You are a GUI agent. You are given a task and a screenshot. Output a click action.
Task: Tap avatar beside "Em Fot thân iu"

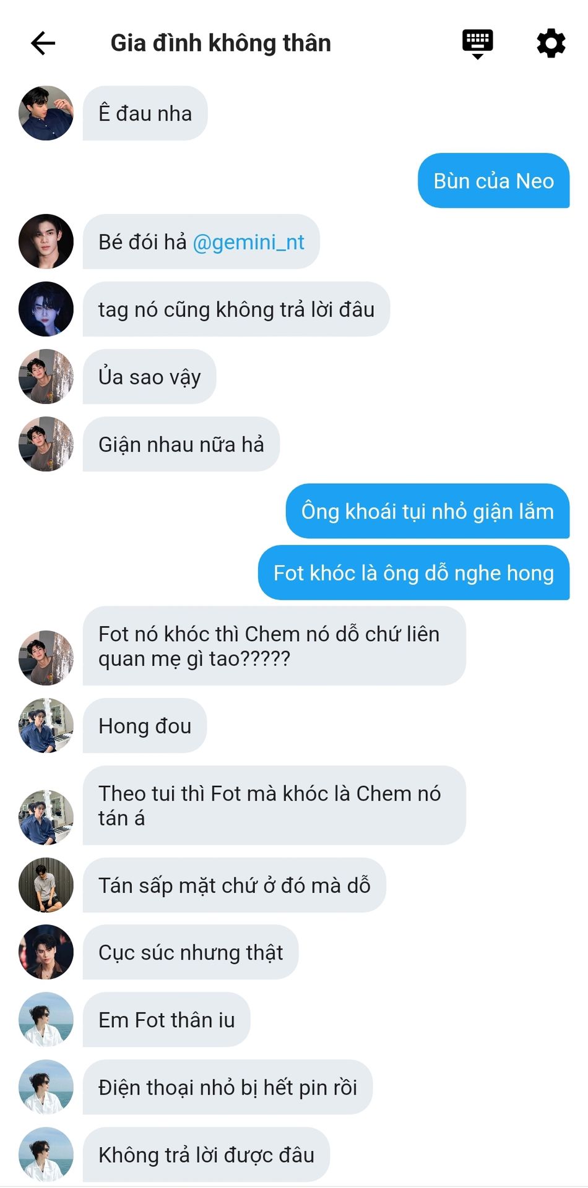(x=46, y=1019)
